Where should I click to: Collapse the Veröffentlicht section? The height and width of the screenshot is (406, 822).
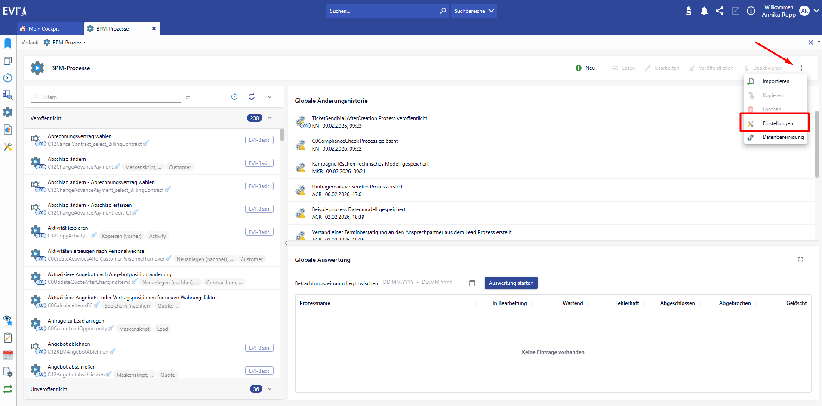tap(270, 118)
